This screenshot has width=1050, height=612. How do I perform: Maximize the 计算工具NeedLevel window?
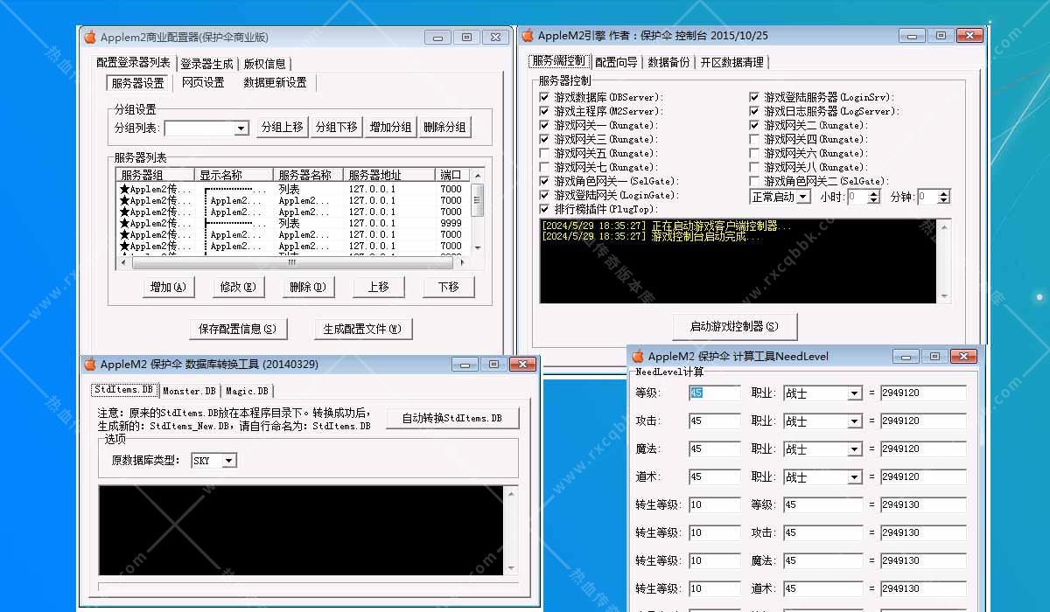click(x=935, y=356)
